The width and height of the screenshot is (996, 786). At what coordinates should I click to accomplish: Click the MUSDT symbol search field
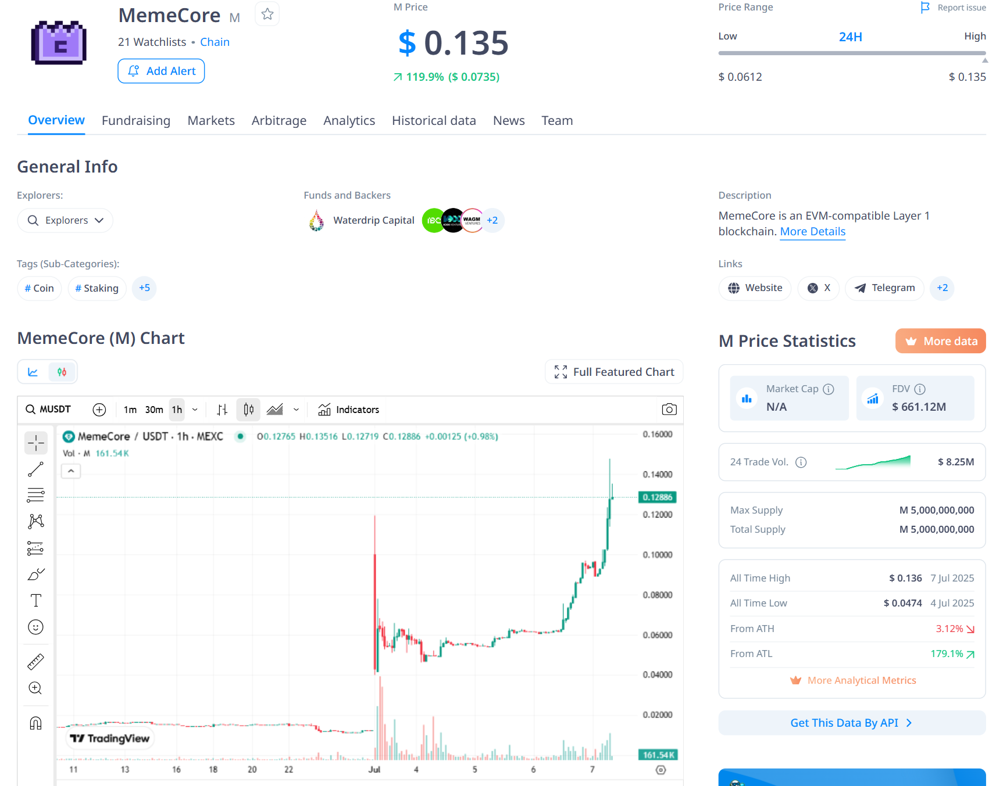[x=49, y=410]
